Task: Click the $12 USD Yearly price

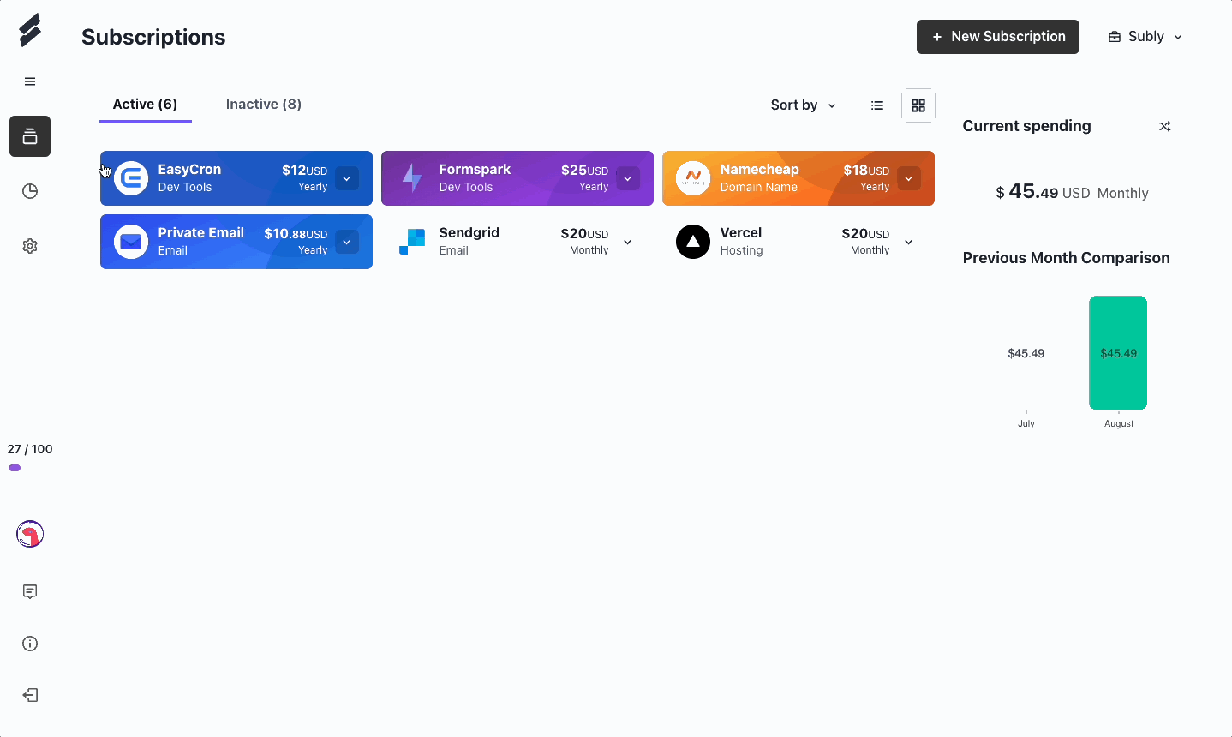Action: pos(305,178)
